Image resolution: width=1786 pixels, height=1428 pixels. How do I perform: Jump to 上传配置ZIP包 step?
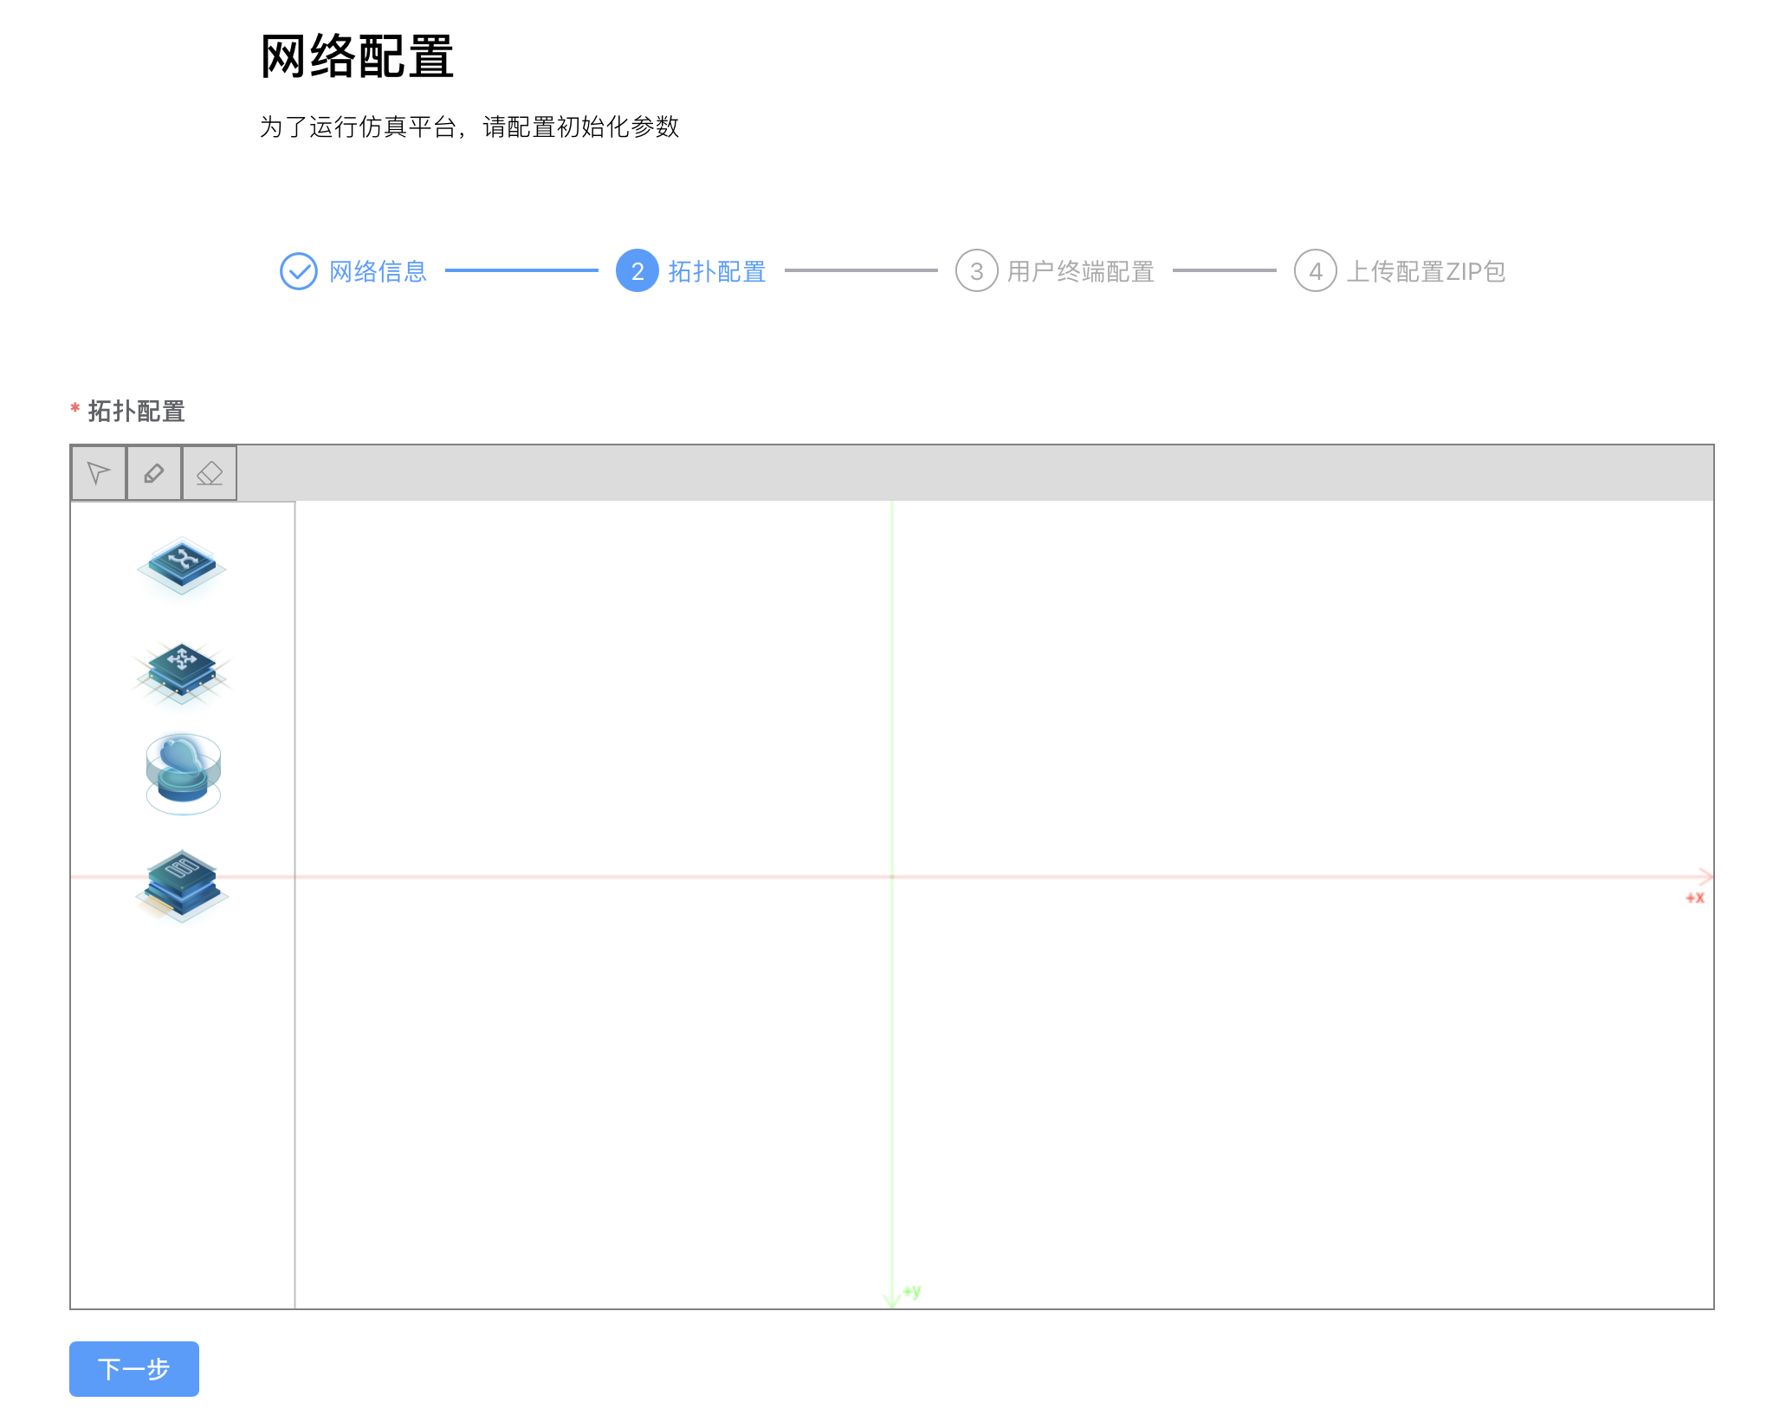[1426, 271]
